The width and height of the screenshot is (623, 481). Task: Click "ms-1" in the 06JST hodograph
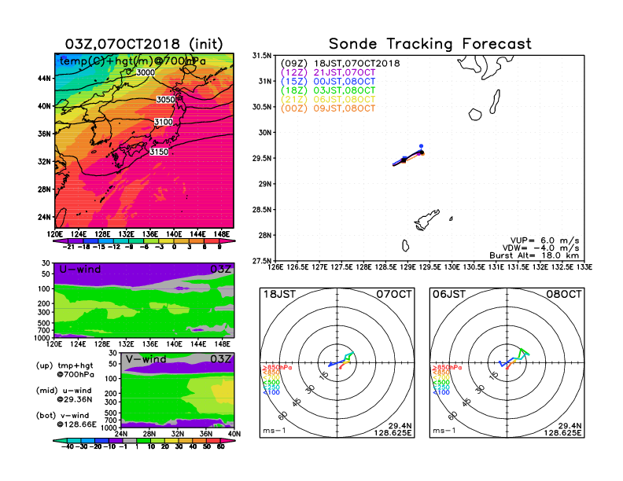[444, 431]
